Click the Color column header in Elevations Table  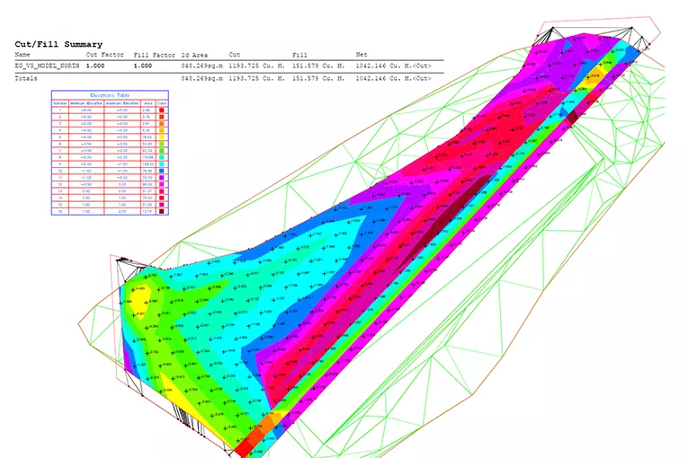click(x=162, y=103)
